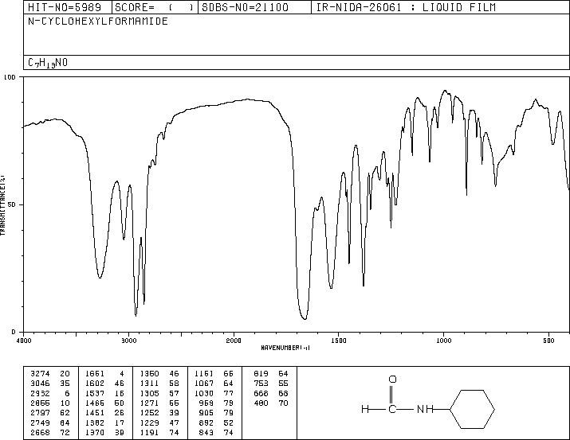Select peak table entry 1067
Viewport: 570px width, 440px height.
click(204, 384)
